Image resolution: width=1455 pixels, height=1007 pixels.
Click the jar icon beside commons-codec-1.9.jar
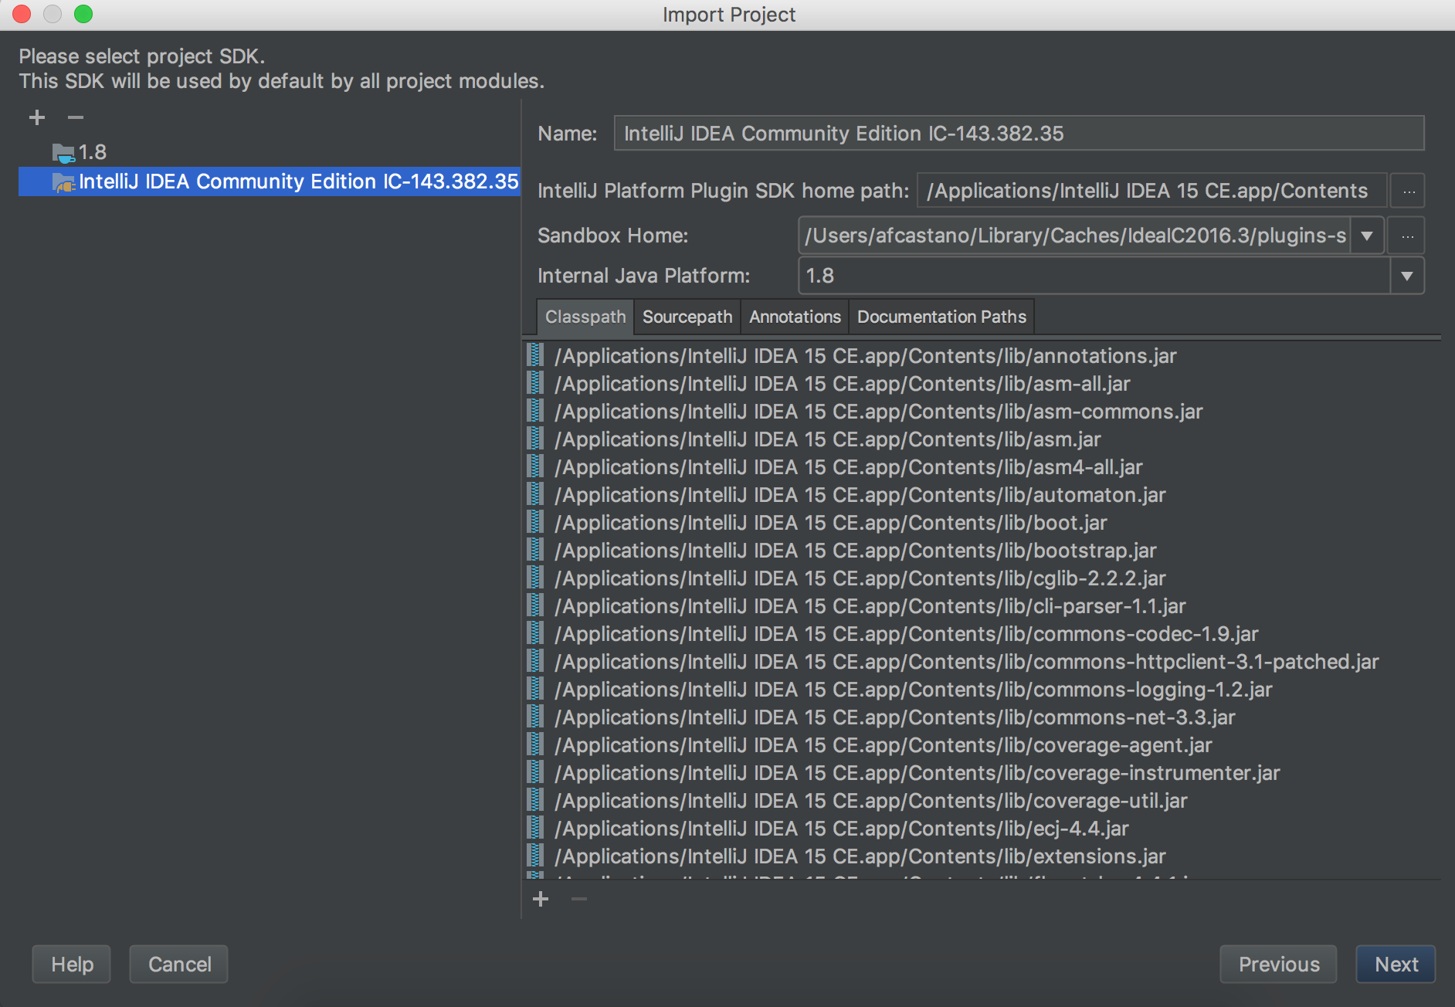[534, 632]
